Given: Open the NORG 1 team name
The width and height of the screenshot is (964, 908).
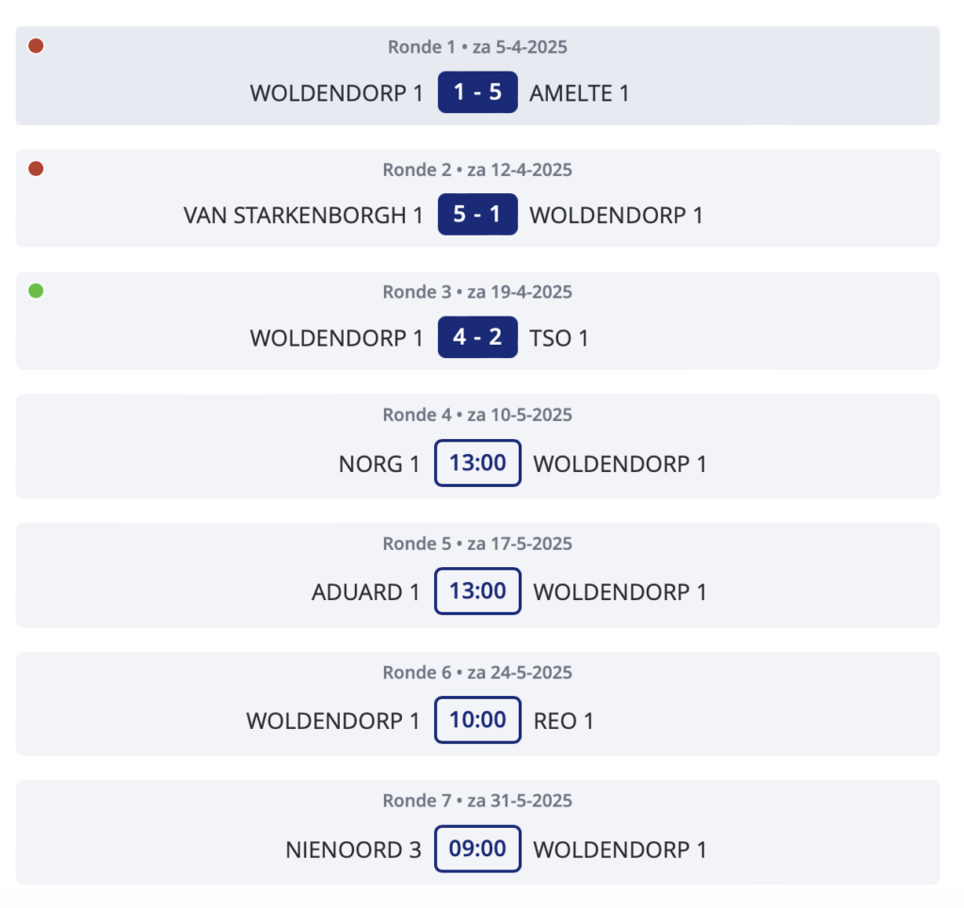Looking at the screenshot, I should (x=379, y=464).
